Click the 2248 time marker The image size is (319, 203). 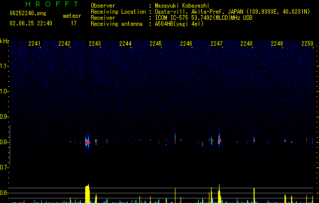246,44
